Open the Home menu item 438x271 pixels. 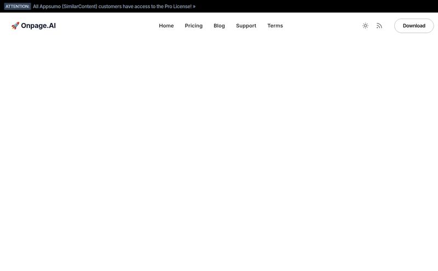[x=166, y=26]
